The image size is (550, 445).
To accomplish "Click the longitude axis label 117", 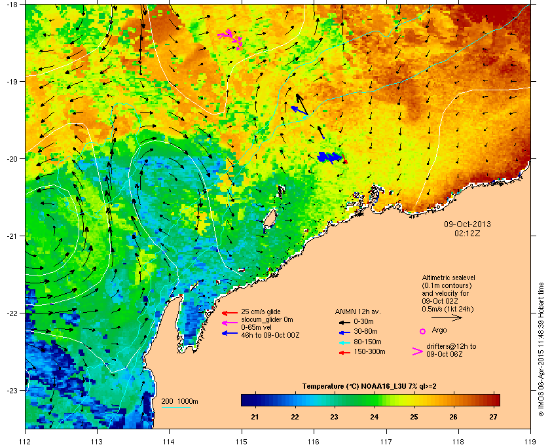I will point(386,442).
